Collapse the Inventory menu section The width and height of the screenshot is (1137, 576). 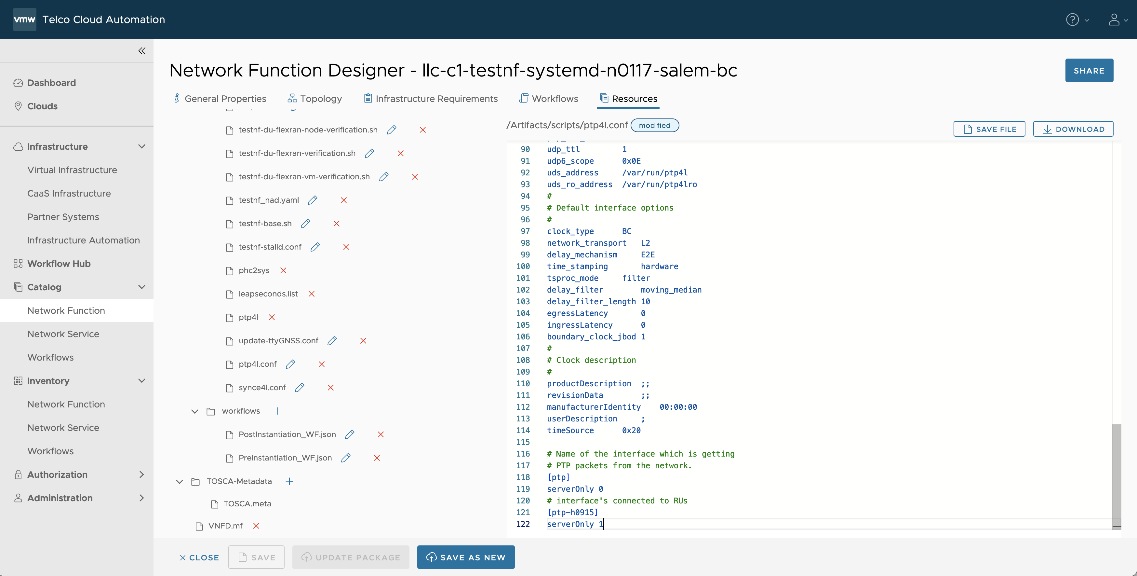pos(142,380)
